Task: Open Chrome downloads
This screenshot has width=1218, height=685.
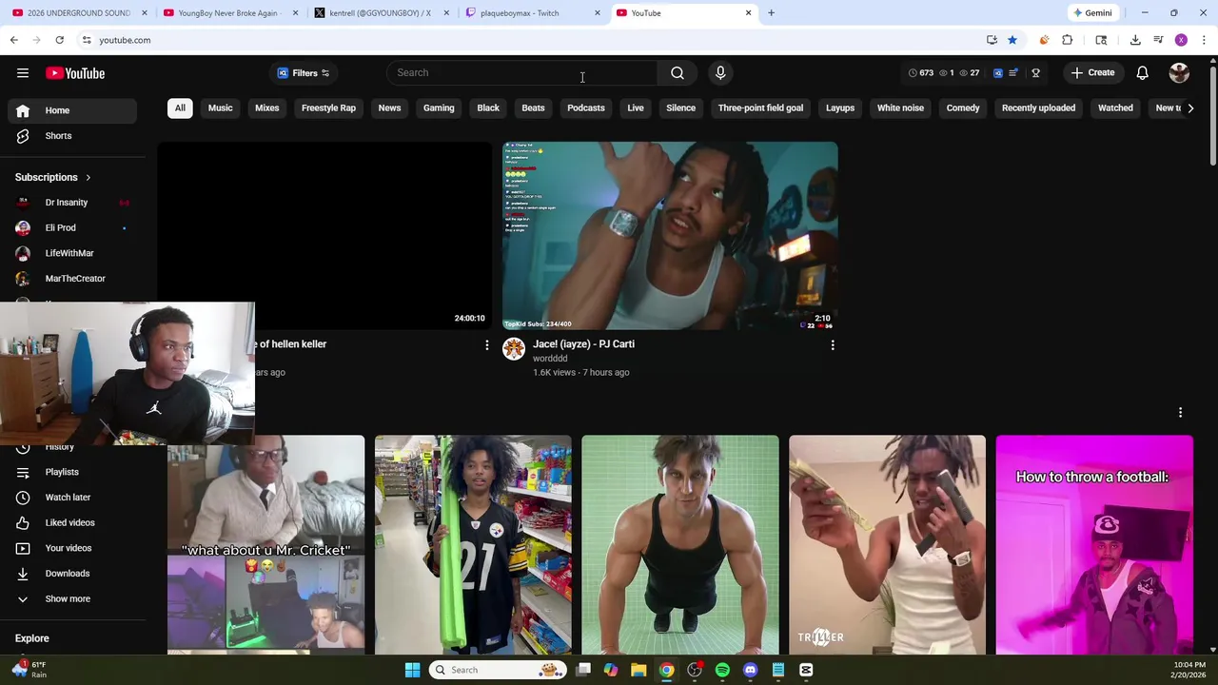Action: pyautogui.click(x=1135, y=40)
